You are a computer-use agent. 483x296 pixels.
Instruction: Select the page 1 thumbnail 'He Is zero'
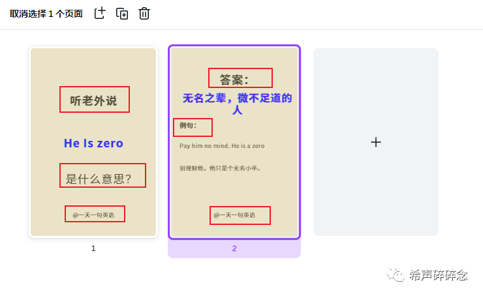click(93, 142)
